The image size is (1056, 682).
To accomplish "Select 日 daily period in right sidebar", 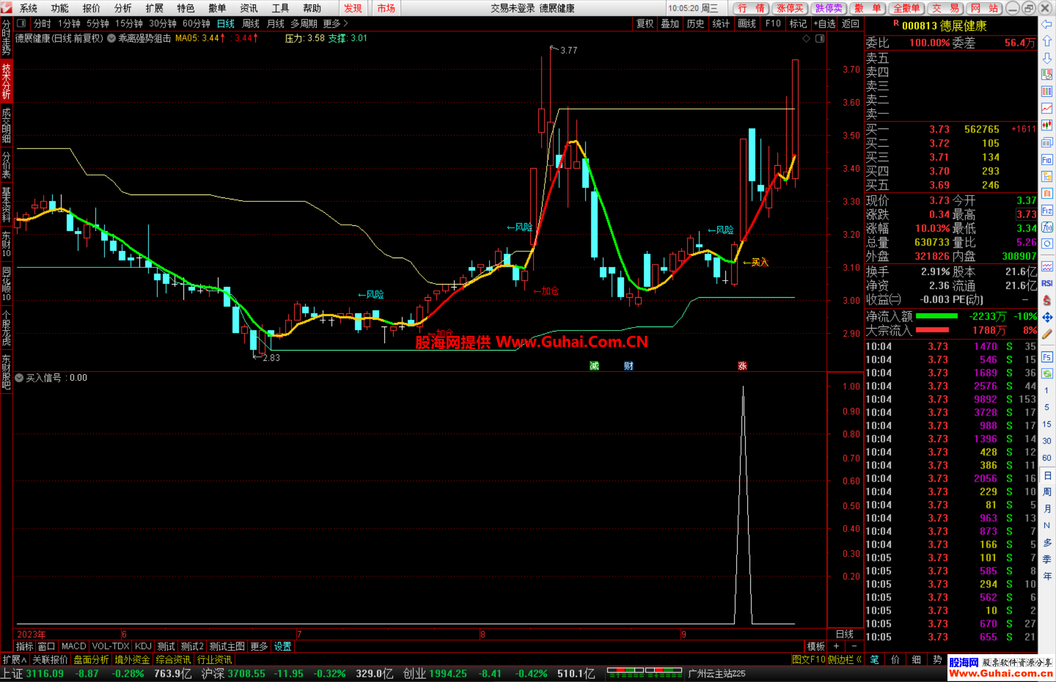I will (x=1047, y=475).
